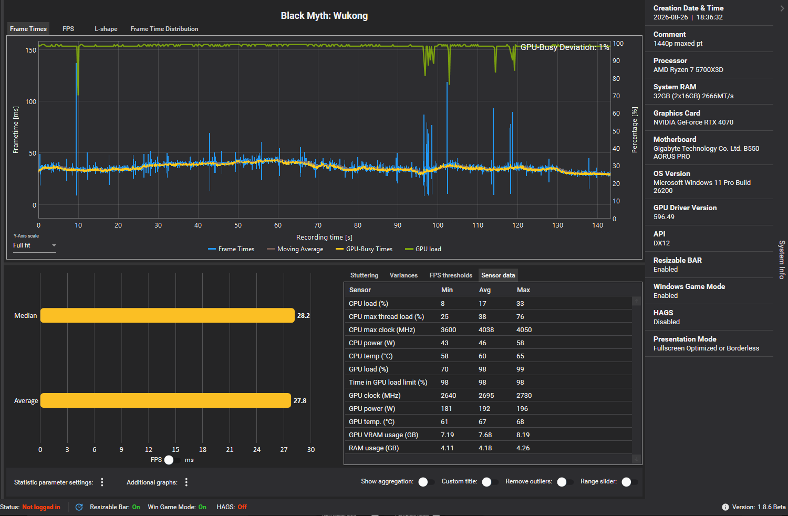The height and width of the screenshot is (516, 788).
Task: Collapse the System Info panel arrow
Action: pos(782,8)
